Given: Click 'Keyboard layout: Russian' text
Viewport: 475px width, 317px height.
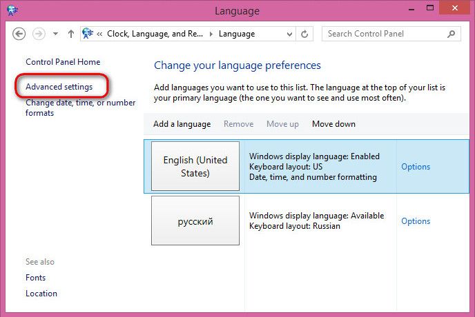Looking at the screenshot, I should [x=294, y=226].
